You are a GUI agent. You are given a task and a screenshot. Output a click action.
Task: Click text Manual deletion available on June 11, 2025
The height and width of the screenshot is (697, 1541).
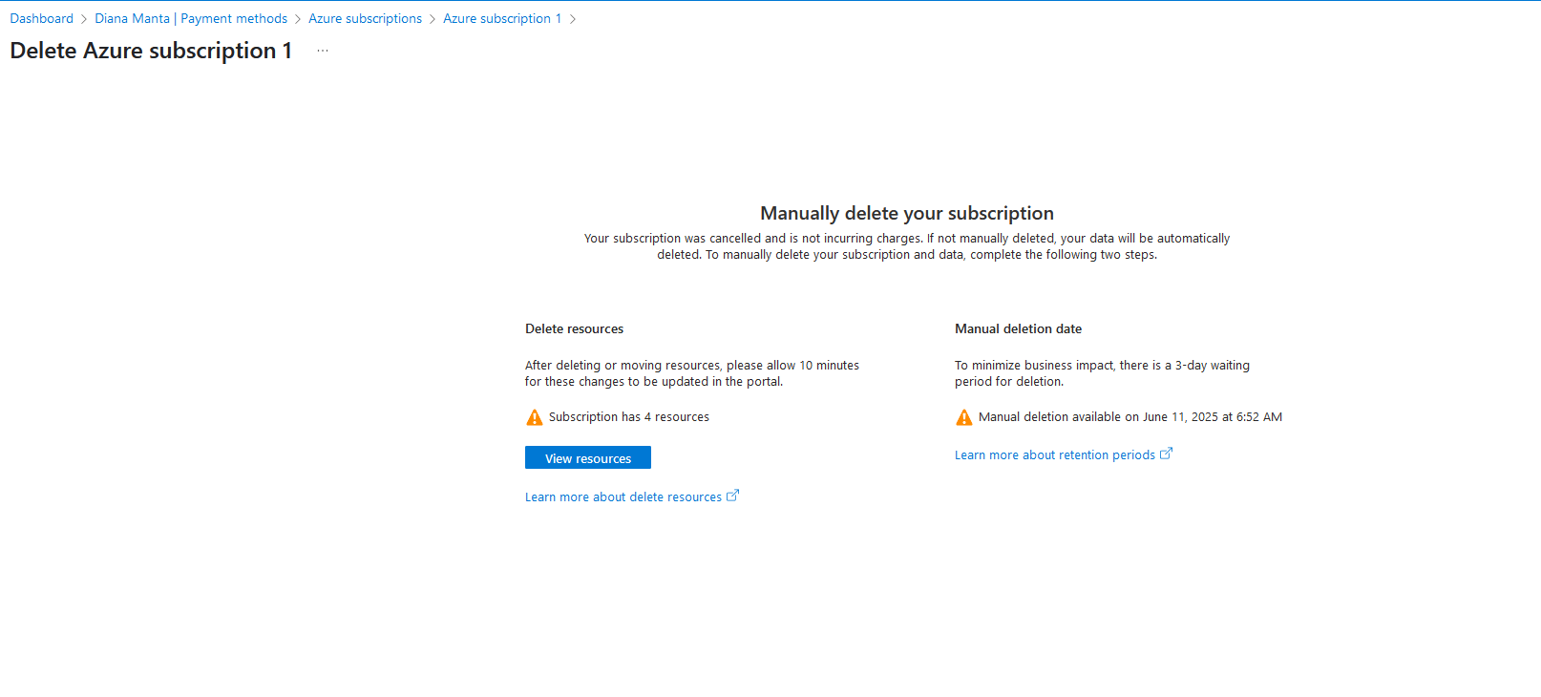(1130, 417)
